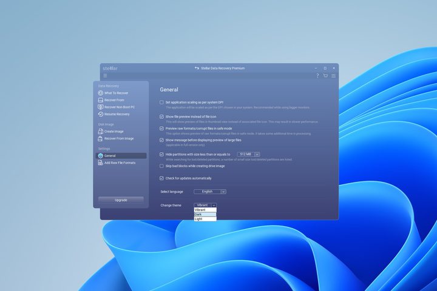Choose Dark from the theme list
This screenshot has height=291, width=437.
(x=205, y=215)
